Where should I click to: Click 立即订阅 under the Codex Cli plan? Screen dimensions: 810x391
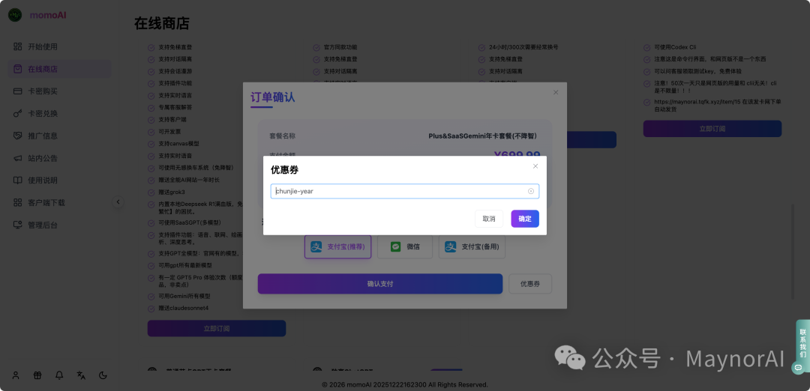(712, 128)
